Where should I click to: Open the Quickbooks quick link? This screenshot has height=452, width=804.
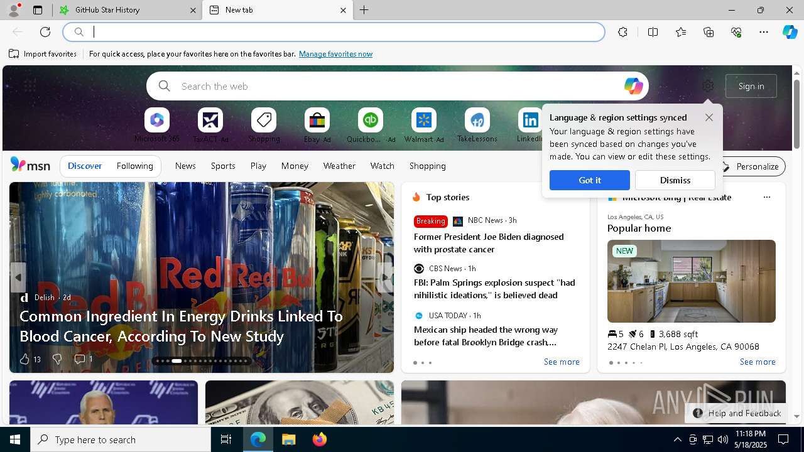[x=371, y=126]
